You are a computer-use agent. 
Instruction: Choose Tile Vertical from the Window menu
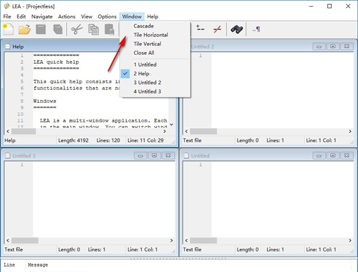[x=155, y=44]
